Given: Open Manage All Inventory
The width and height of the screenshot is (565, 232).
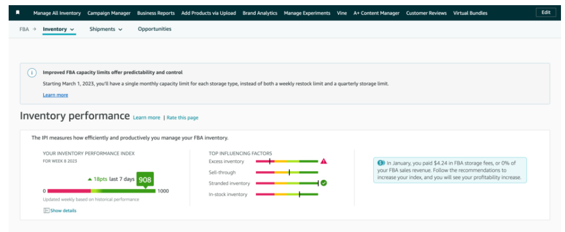Looking at the screenshot, I should 57,13.
